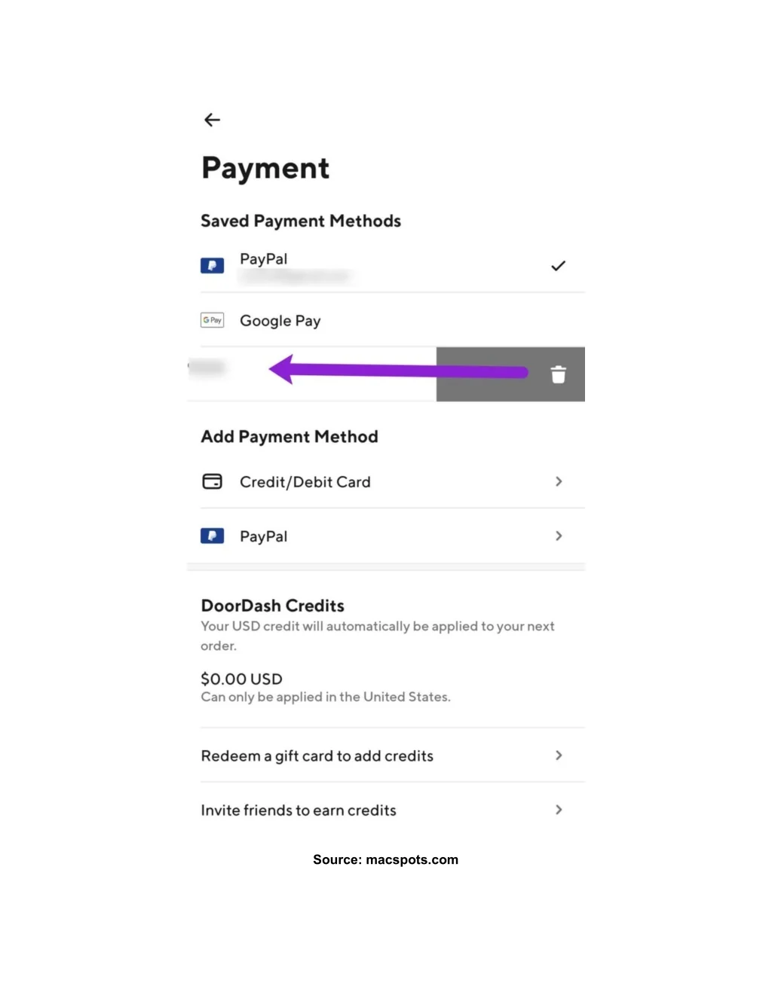Click the PayPal logo in saved methods
Viewport: 772px width, 998px height.
212,266
